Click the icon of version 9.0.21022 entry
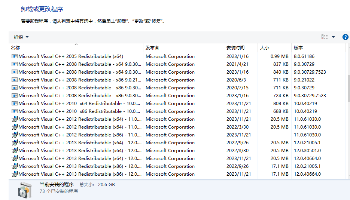The image size is (350, 200). coord(15,80)
